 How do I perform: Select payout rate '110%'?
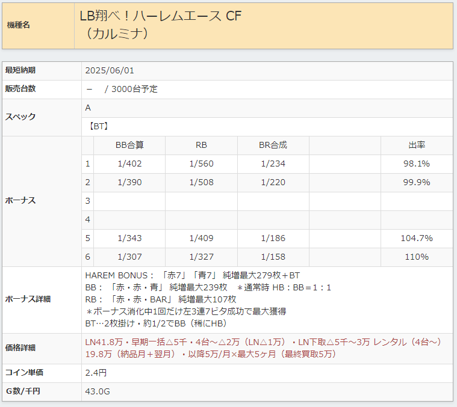pyautogui.click(x=417, y=257)
